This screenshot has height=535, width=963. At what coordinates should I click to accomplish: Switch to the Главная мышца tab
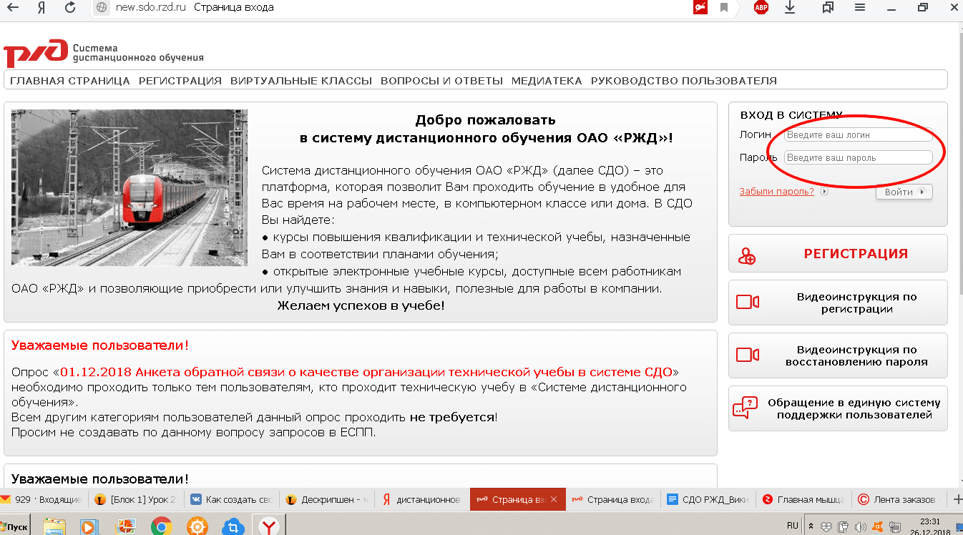tap(804, 499)
